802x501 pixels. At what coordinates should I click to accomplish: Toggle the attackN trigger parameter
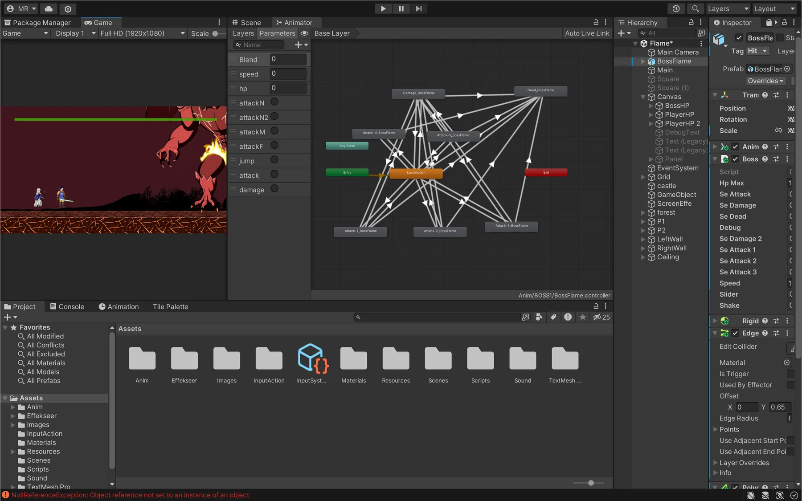[274, 102]
